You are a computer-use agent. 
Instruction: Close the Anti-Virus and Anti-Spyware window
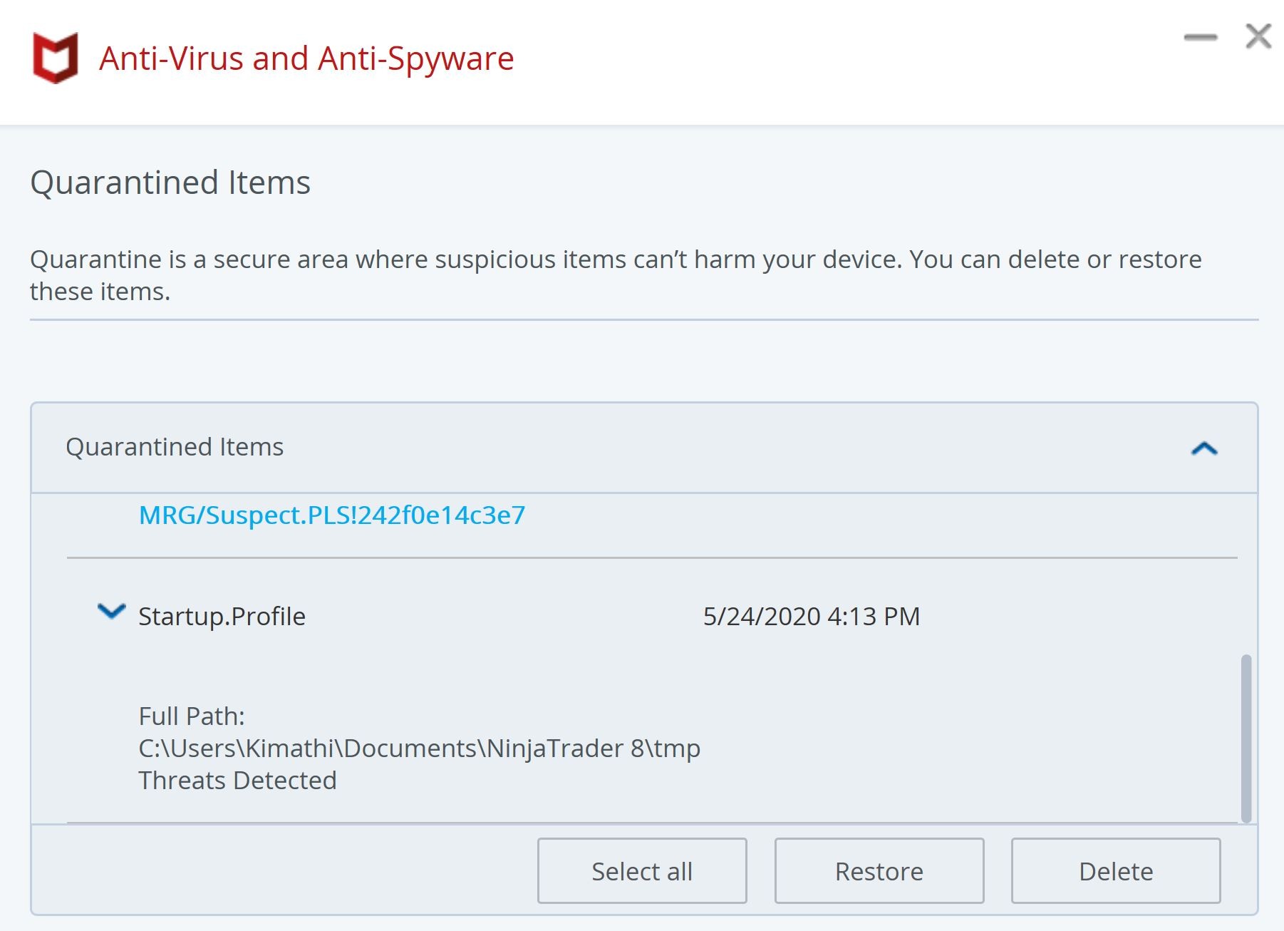pyautogui.click(x=1258, y=36)
